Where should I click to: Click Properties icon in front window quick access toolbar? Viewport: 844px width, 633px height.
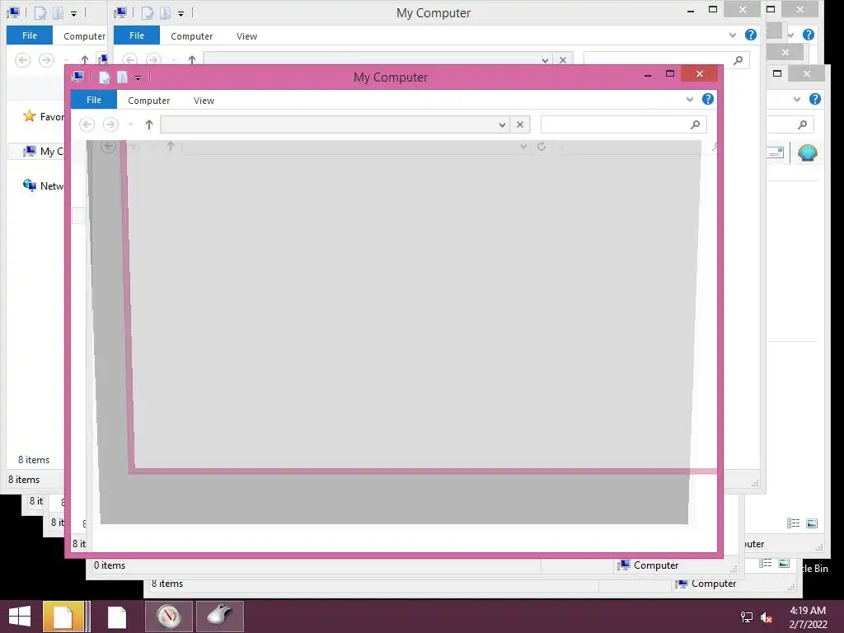coord(105,77)
